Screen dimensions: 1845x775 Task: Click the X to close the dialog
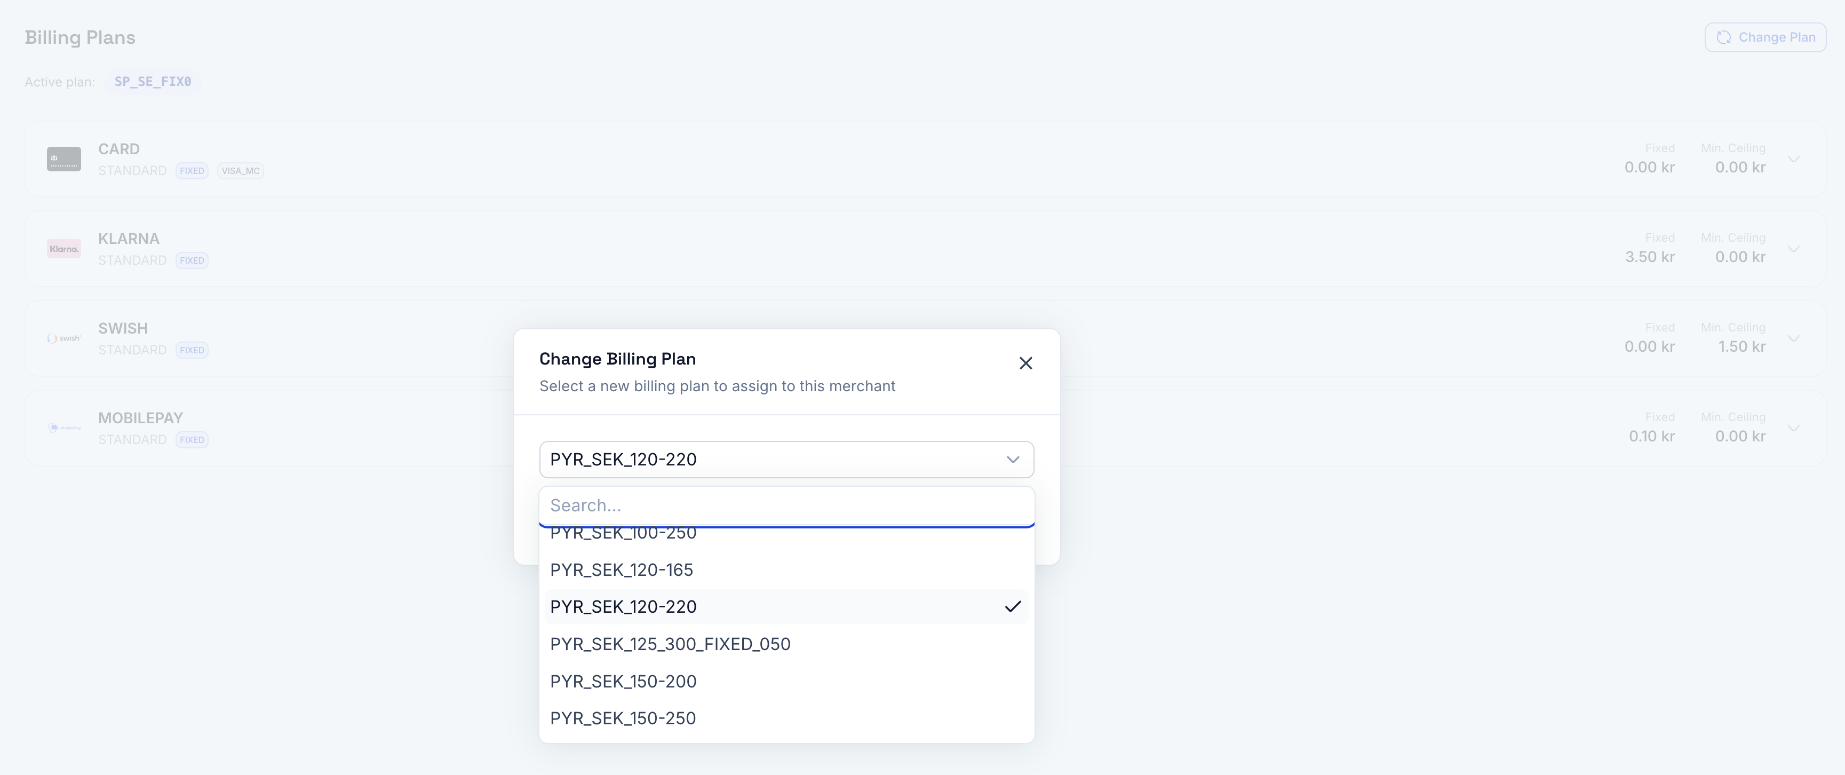click(1025, 363)
